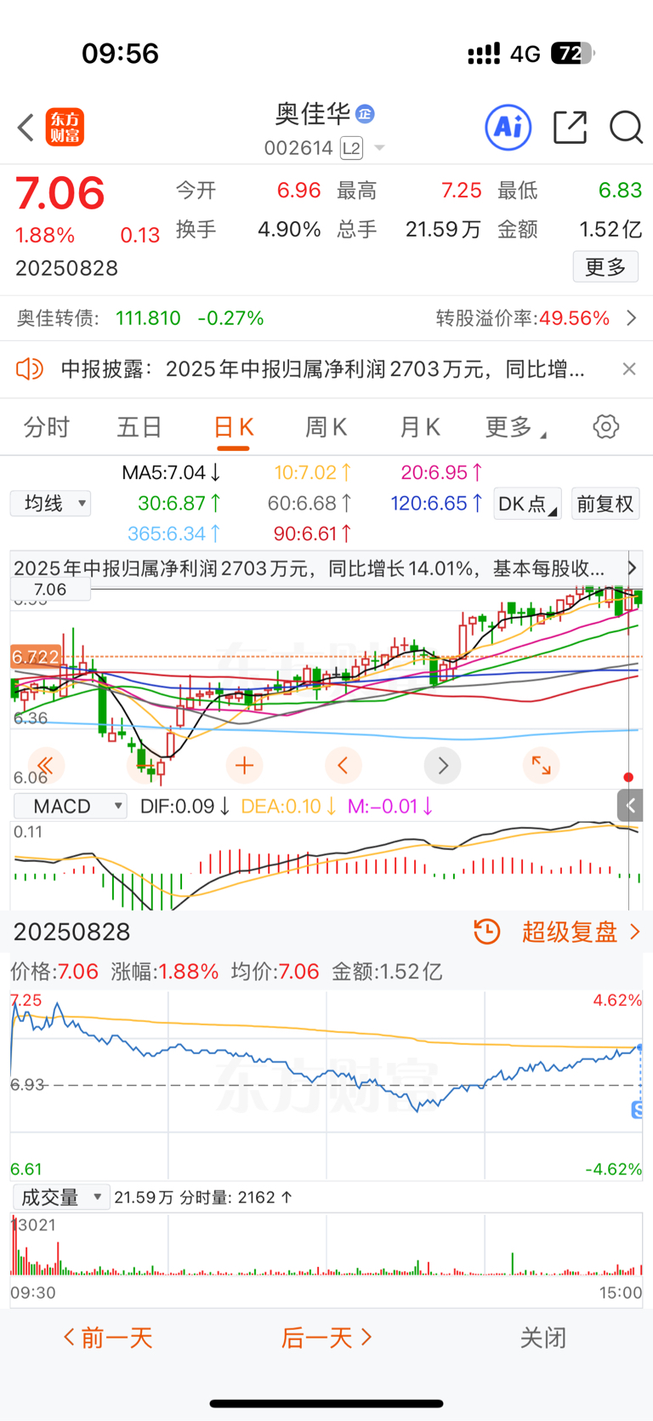Tap the 企 badge next to 奥佳华

366,113
